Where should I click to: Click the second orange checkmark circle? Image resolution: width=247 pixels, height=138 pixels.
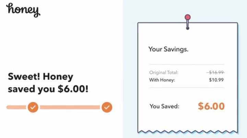click(107, 107)
